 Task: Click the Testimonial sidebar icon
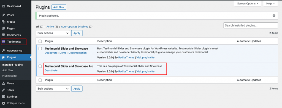[x=4, y=42]
